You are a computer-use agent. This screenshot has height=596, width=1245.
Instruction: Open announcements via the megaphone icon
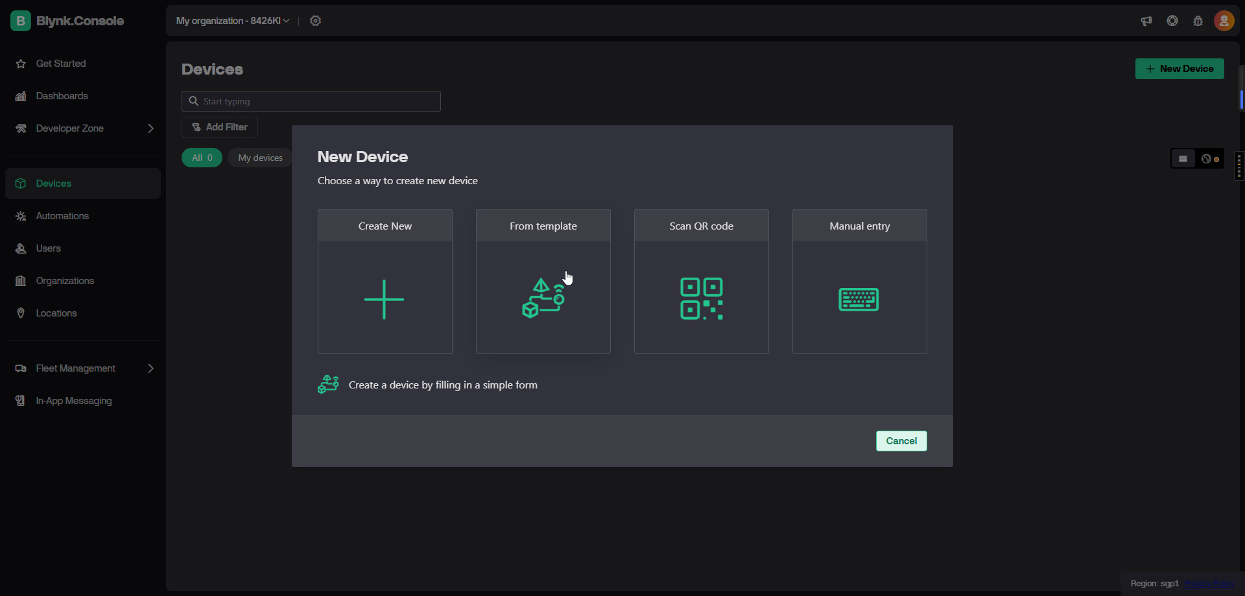1146,21
